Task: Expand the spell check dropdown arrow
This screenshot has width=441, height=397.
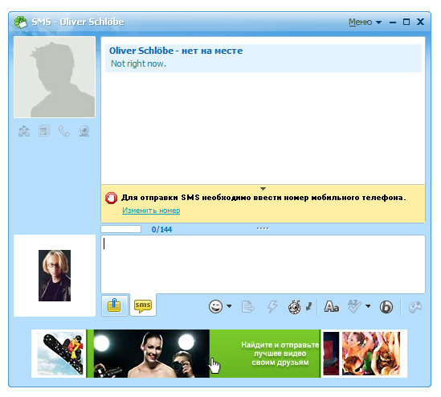Action: coord(368,306)
